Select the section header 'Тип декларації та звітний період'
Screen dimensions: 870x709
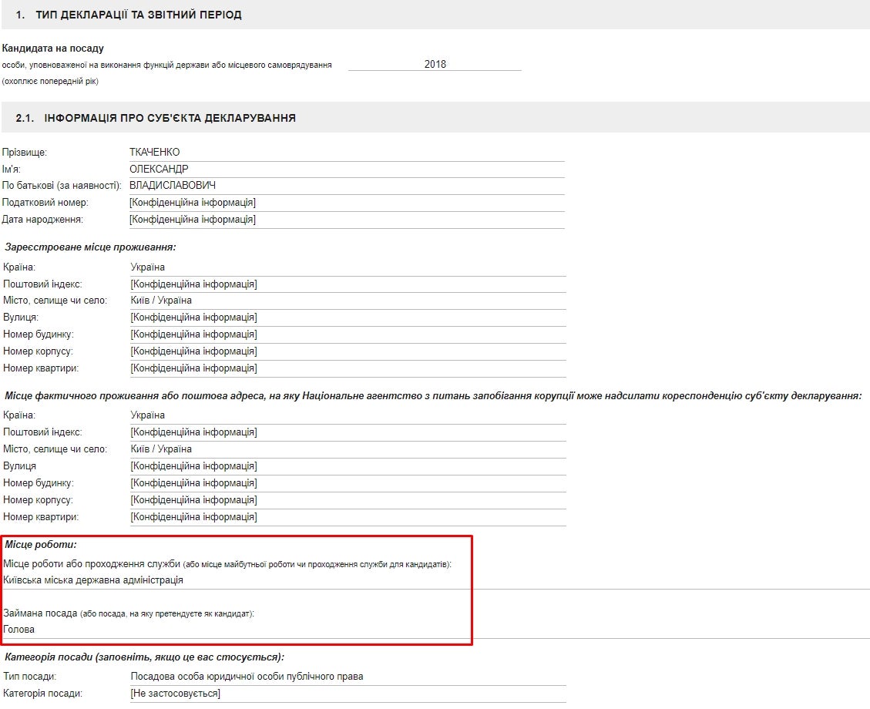[139, 15]
